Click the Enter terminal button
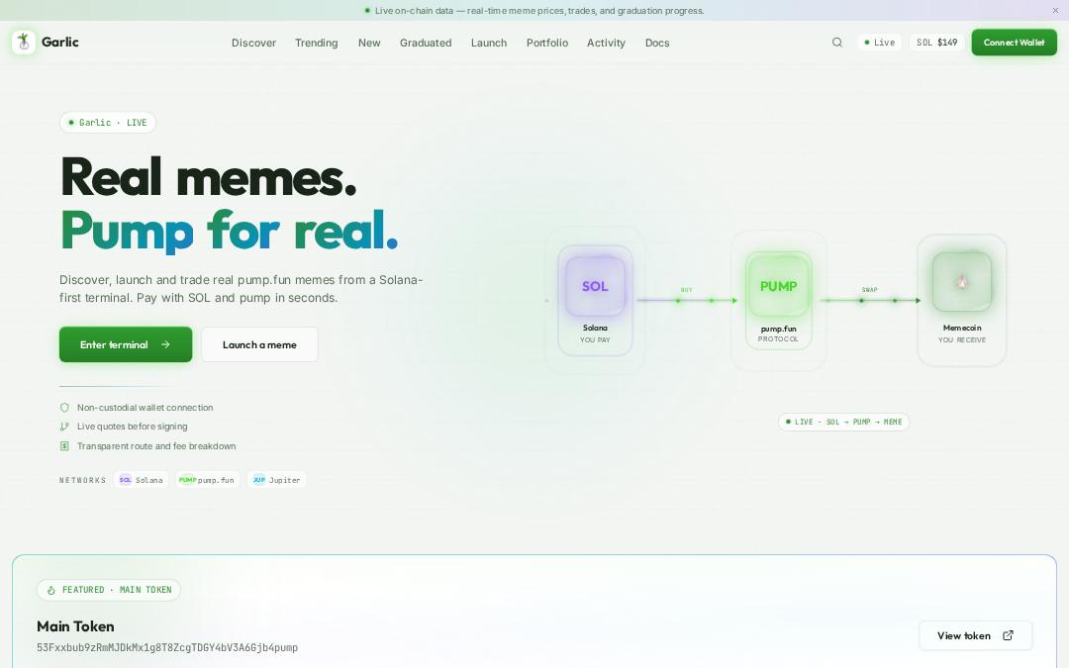Viewport: 1069px width, 668px height. (x=126, y=344)
